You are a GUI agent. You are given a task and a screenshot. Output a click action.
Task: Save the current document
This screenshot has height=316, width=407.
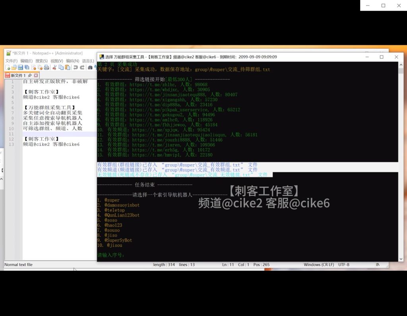click(x=21, y=68)
